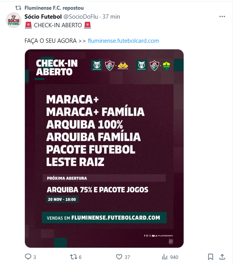Viewport: 233px width, 264px height.
Task: Open Sócio Futebol profile avatar
Action: [x=14, y=20]
